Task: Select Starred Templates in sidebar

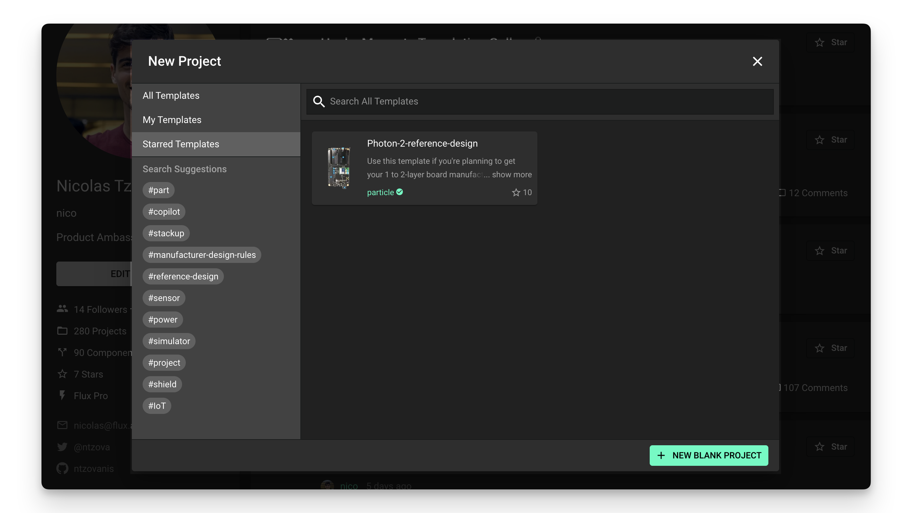Action: pyautogui.click(x=216, y=144)
